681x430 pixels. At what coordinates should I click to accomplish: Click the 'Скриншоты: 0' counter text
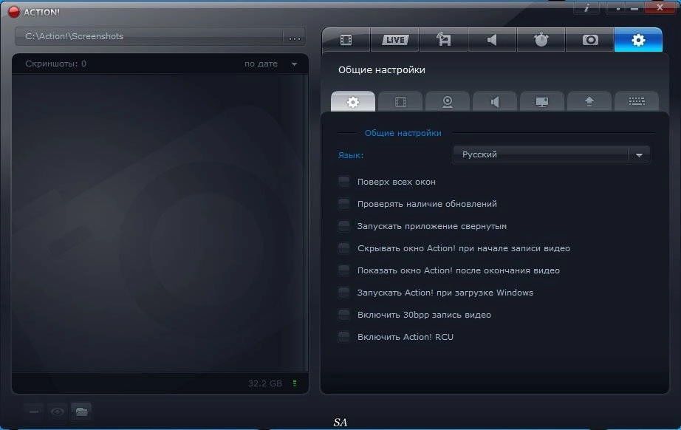click(55, 64)
